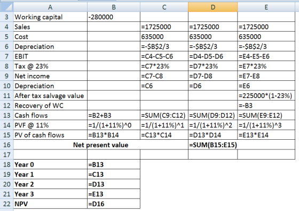Select =-$B$2/3 in column C
Image resolution: width=299 pixels, height=211 pixels.
164,47
